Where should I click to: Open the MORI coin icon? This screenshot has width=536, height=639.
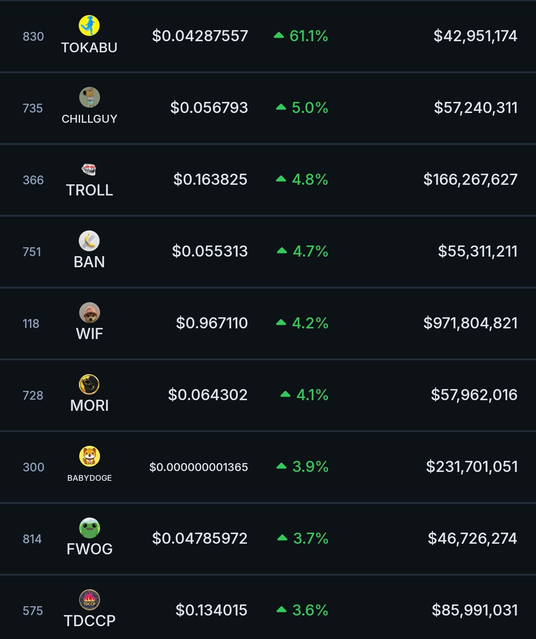[x=89, y=384]
